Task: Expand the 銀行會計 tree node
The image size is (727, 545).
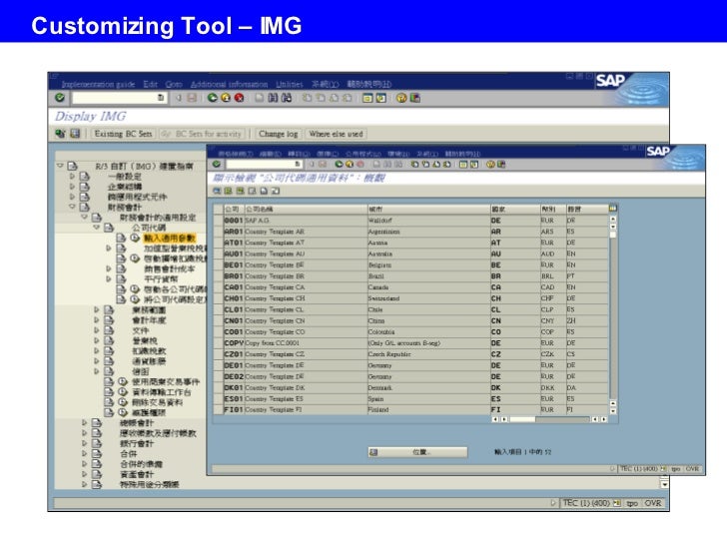Action: [x=84, y=443]
